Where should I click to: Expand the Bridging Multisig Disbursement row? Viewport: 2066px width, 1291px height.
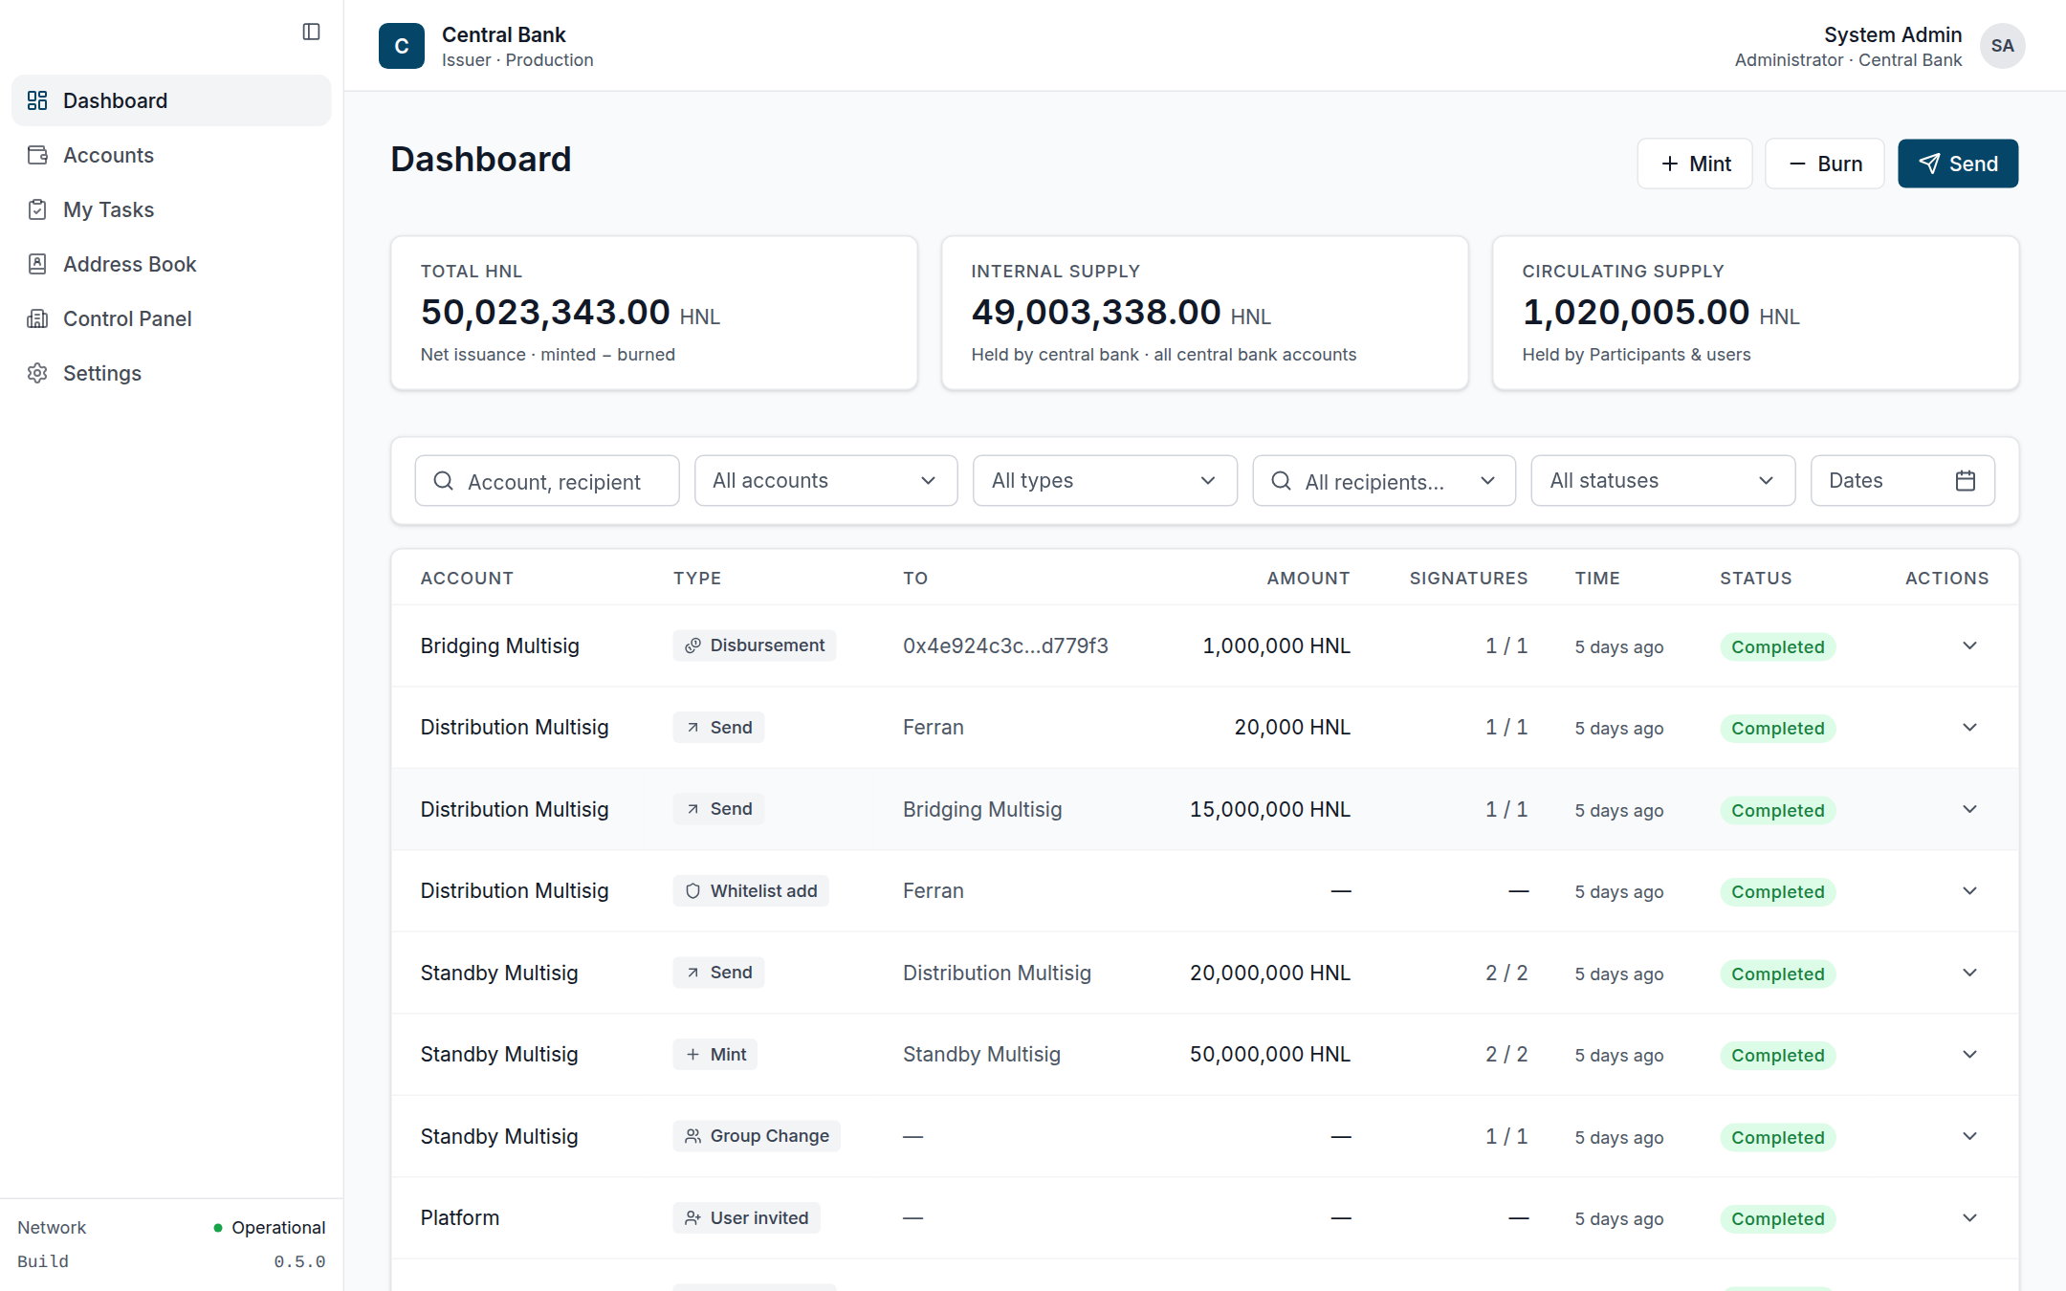coord(1969,645)
